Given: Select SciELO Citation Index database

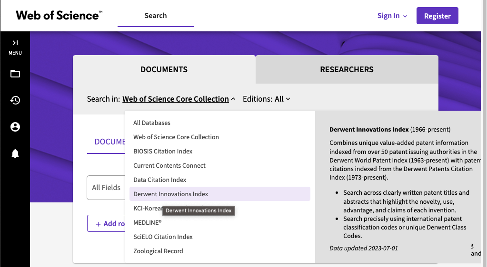Looking at the screenshot, I should tap(163, 237).
